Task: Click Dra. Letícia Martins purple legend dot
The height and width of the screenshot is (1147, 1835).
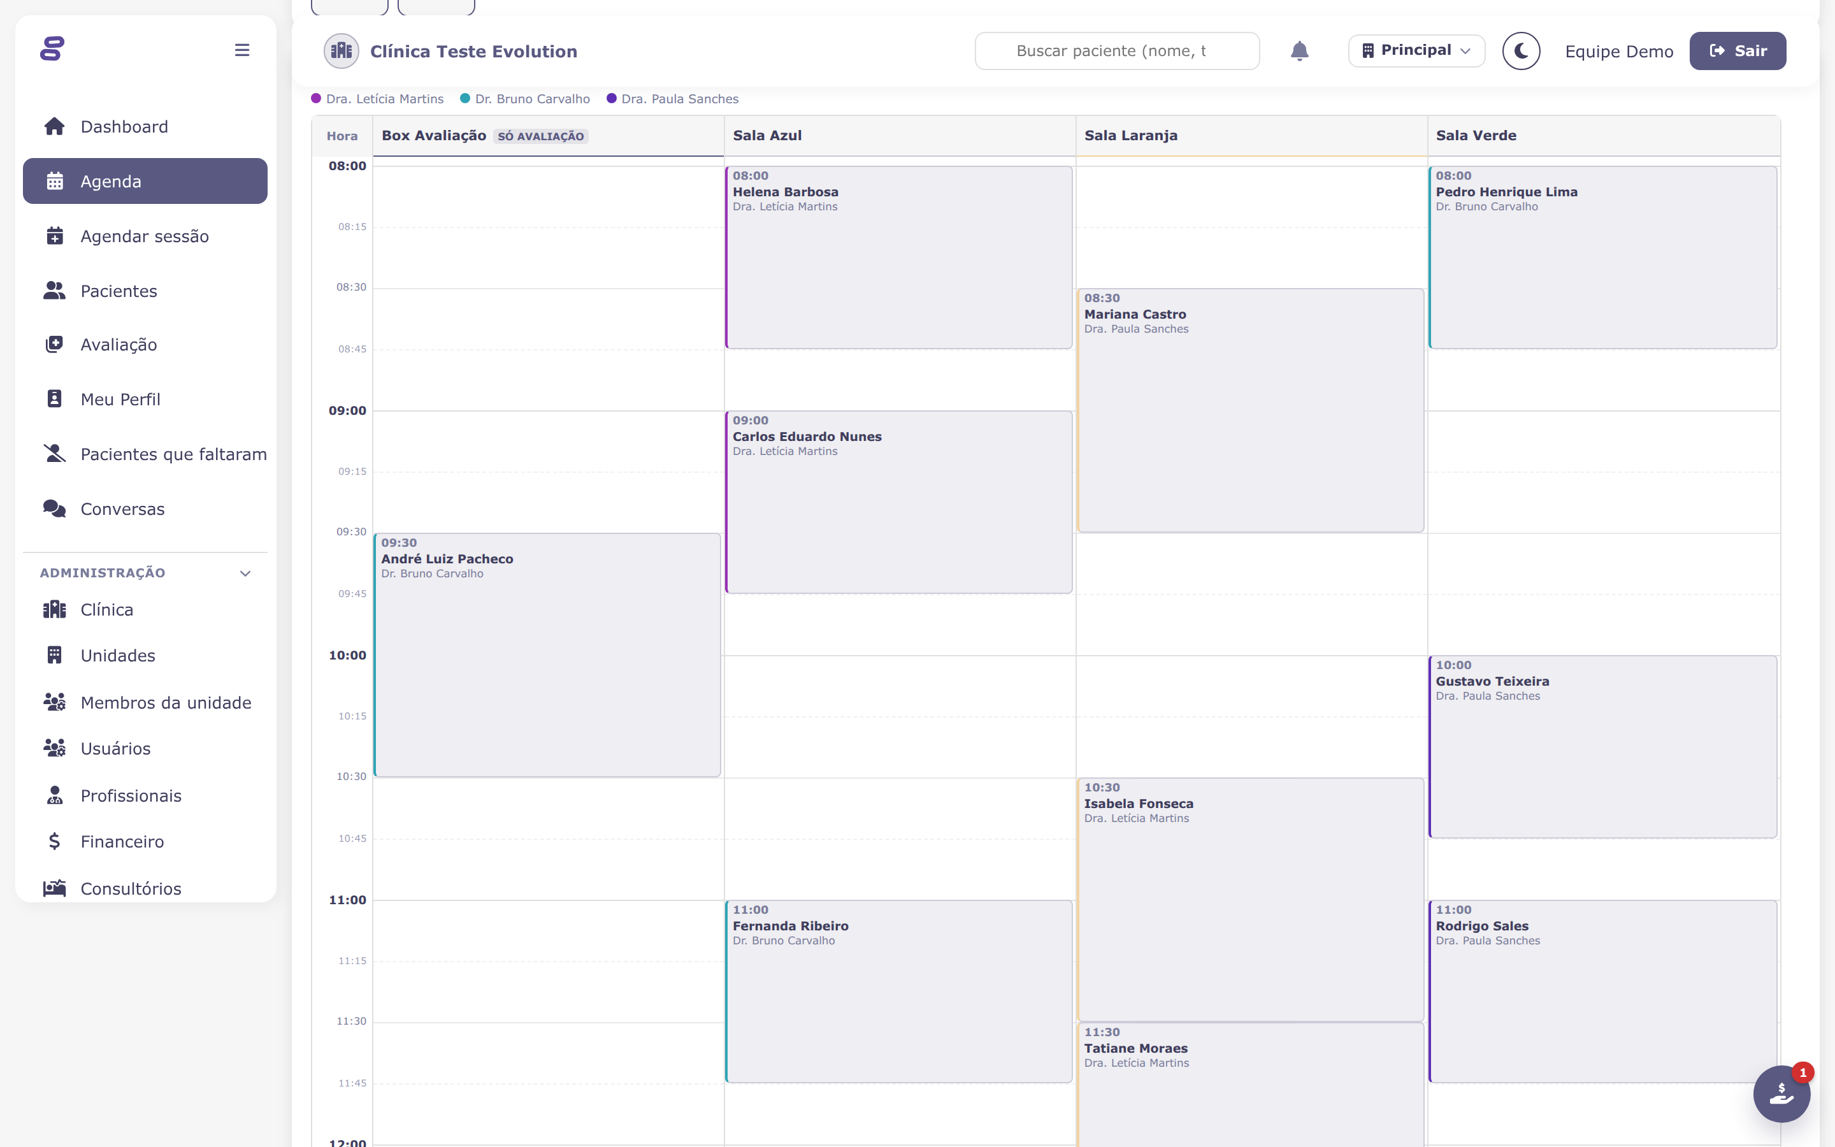Action: point(316,99)
